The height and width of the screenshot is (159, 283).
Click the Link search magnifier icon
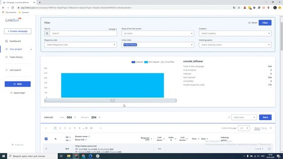click(7, 70)
